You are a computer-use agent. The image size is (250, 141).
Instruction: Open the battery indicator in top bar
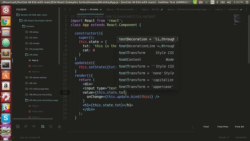point(223,2)
